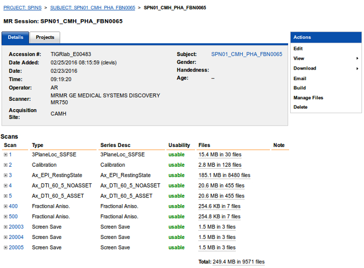Open the View submenu arrow
This screenshot has width=364, height=268.
(357, 58)
